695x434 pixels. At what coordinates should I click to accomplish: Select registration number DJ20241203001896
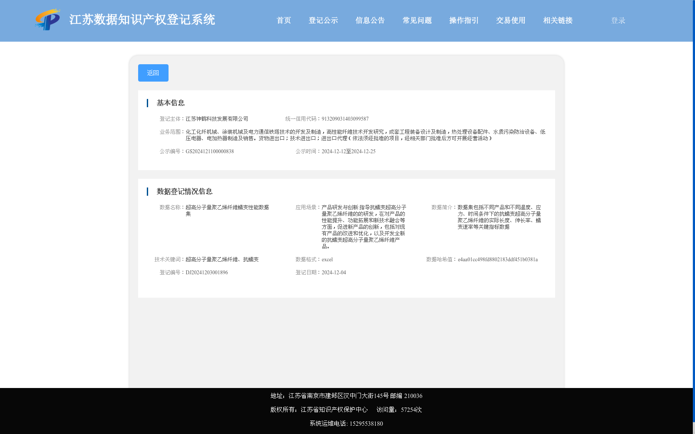point(207,273)
